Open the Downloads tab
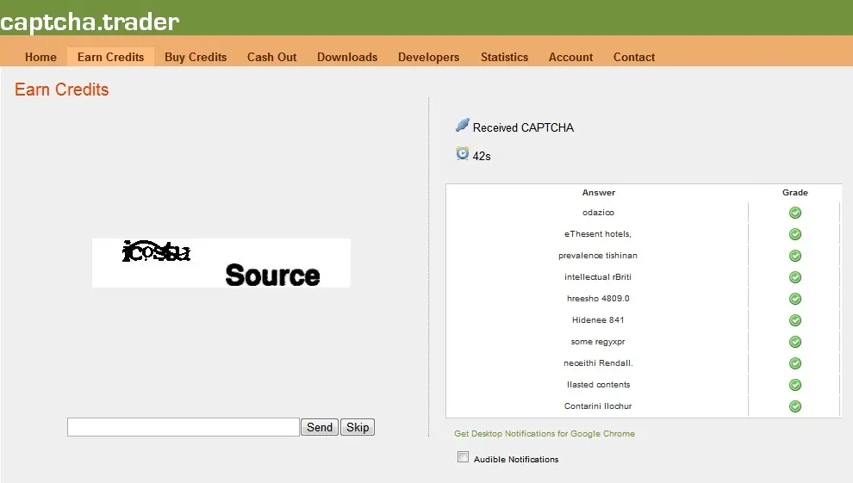This screenshot has width=853, height=483. pos(347,57)
